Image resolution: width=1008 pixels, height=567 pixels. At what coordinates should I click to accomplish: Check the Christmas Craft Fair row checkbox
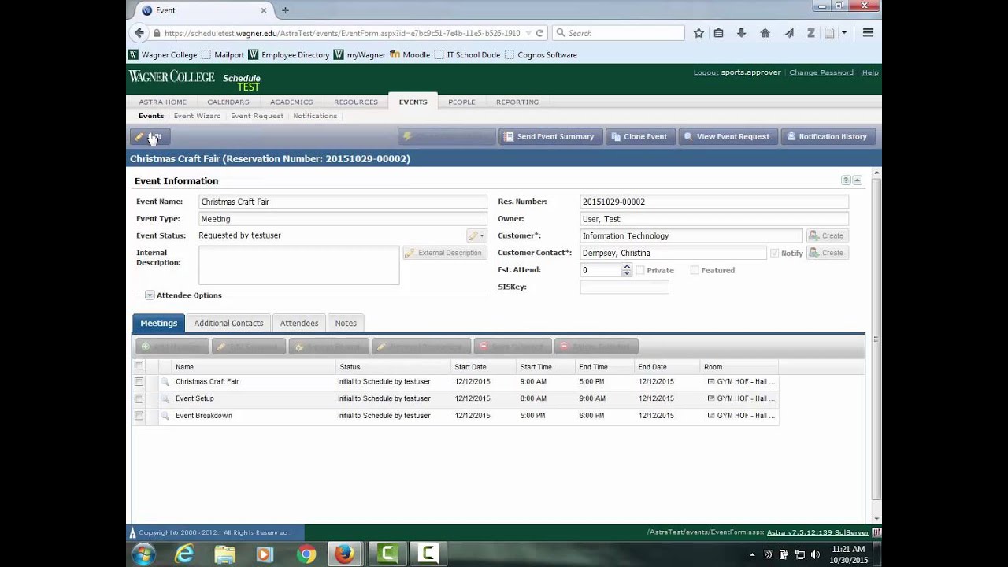(x=139, y=382)
